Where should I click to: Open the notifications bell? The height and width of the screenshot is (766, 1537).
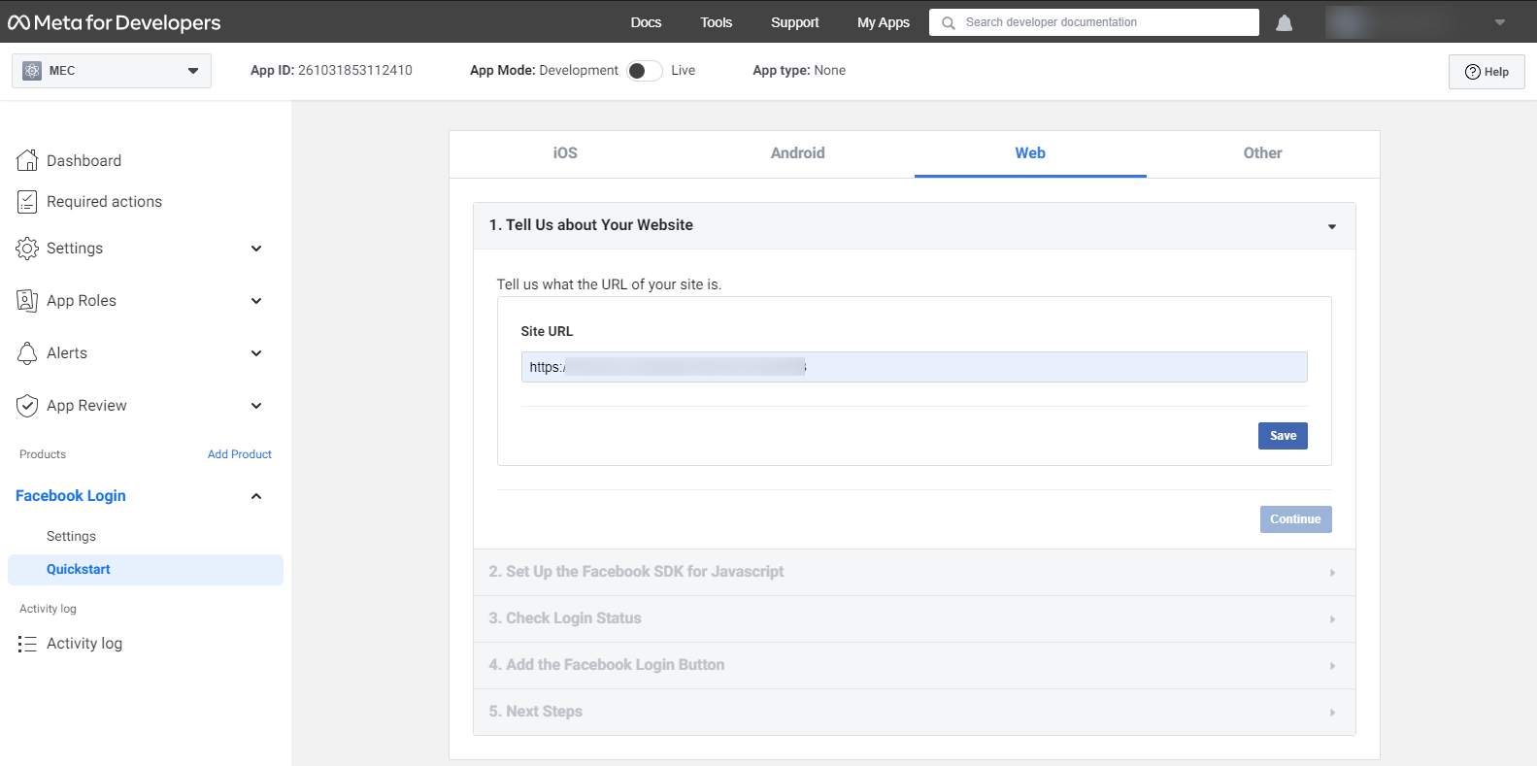coord(1284,22)
